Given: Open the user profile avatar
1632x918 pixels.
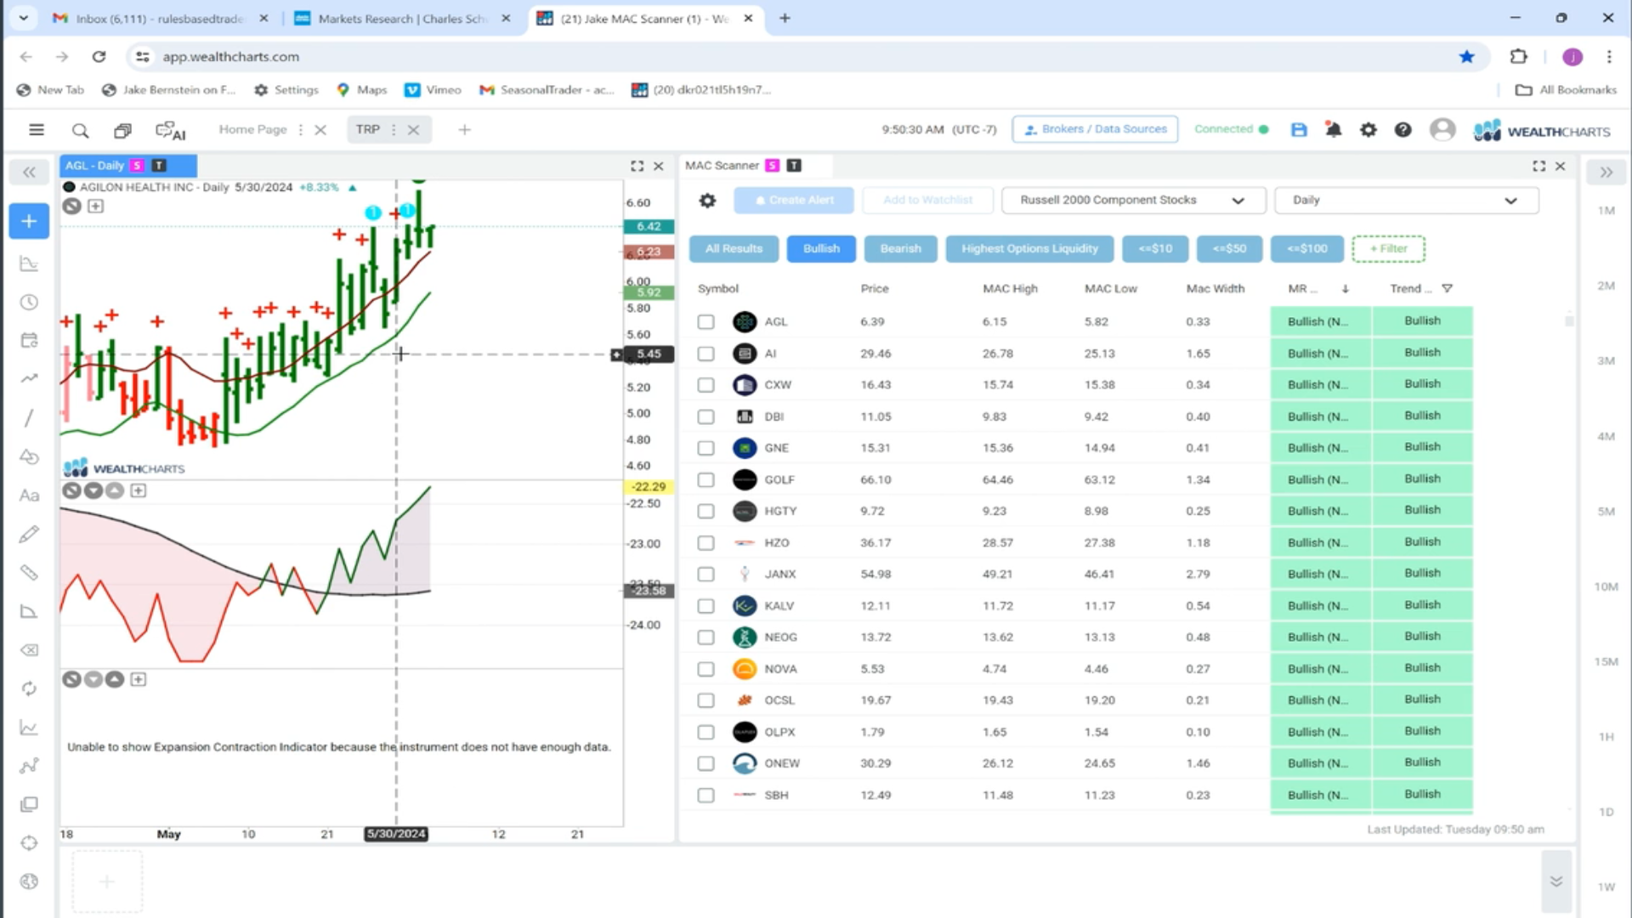Looking at the screenshot, I should (x=1442, y=130).
